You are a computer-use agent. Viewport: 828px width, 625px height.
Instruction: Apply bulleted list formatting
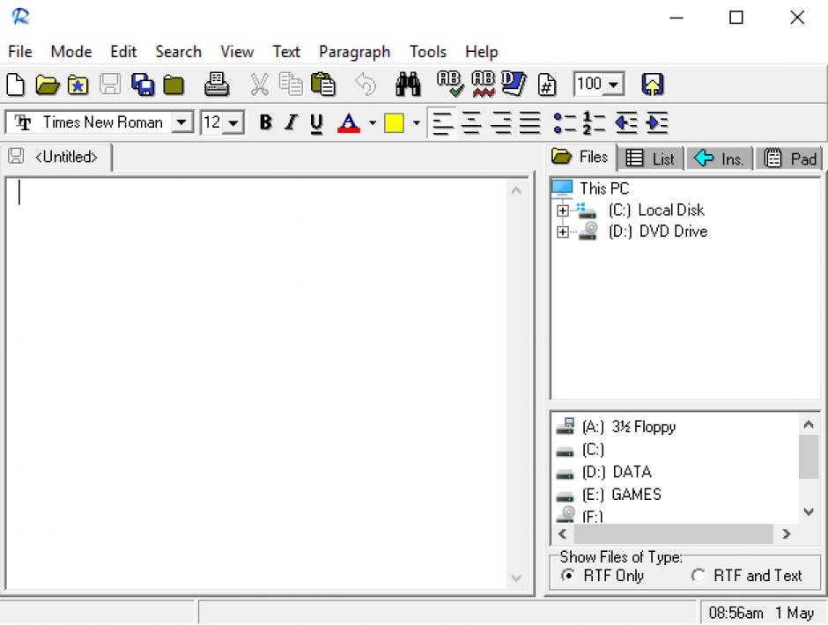point(565,123)
